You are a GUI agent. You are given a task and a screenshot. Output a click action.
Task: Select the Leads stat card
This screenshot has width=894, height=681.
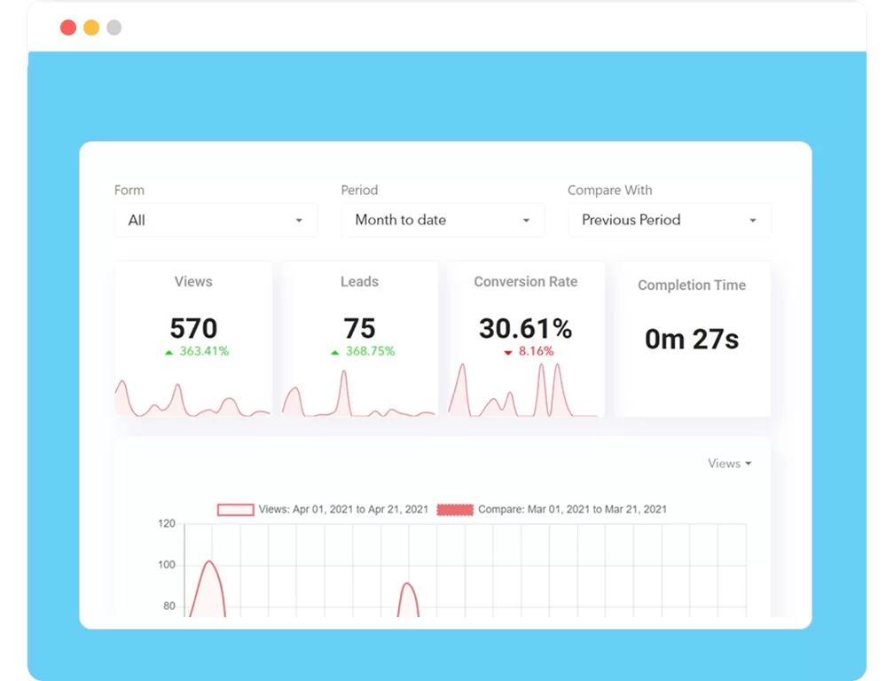(359, 319)
